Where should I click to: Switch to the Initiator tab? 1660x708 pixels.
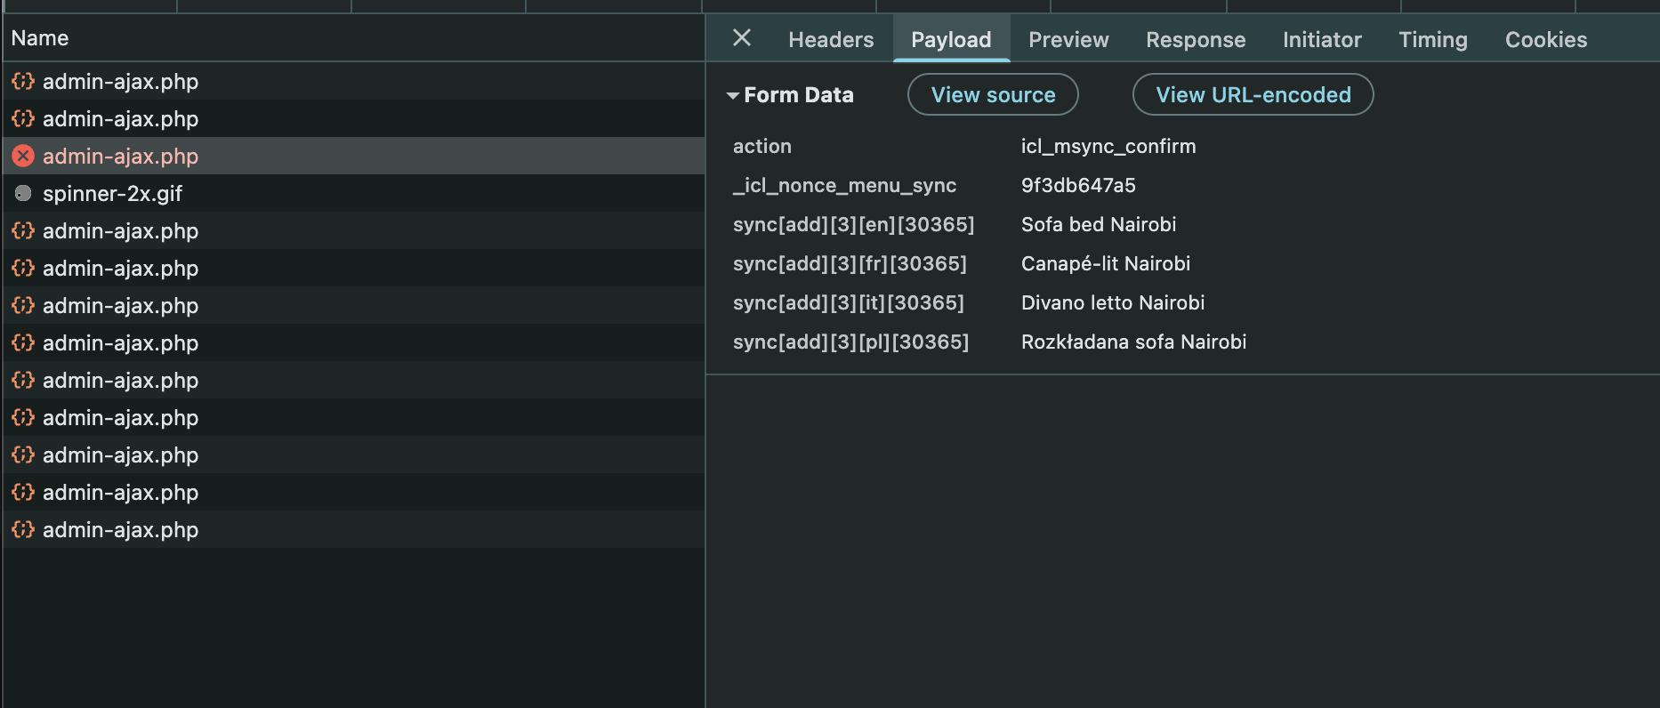click(1321, 40)
